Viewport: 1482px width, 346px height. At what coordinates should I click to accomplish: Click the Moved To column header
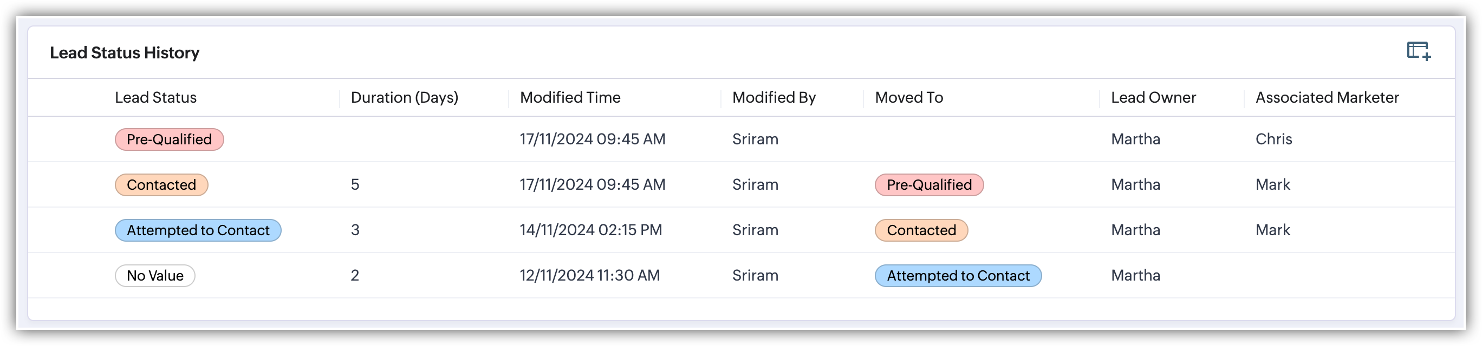click(908, 97)
